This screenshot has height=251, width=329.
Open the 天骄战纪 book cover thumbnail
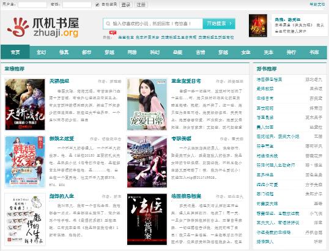click(25, 105)
